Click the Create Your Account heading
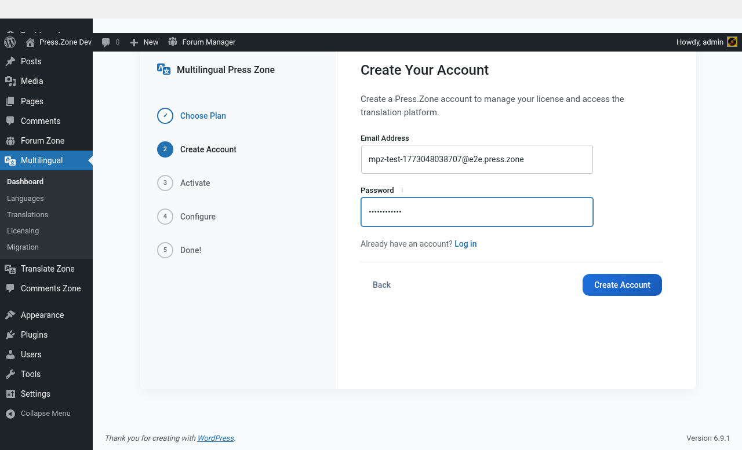 424,70
